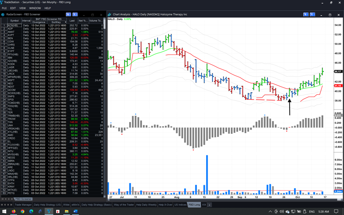The image size is (344, 215).
Task: Switch to Help Daily Weekly tab
Action: pos(146,205)
